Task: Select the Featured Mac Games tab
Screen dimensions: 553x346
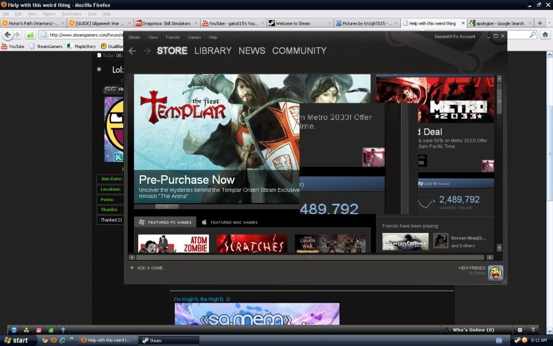Action: (x=230, y=222)
